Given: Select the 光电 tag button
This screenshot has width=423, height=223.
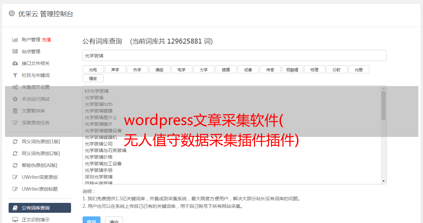Looking at the screenshot, I should 93,69.
